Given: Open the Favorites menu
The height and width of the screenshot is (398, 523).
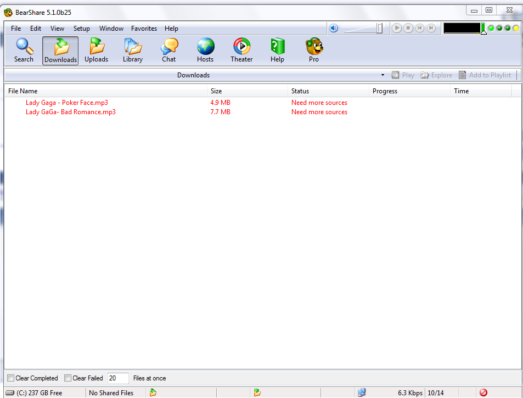Looking at the screenshot, I should pyautogui.click(x=144, y=29).
